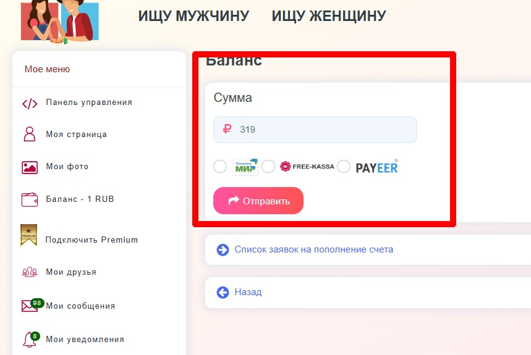Go back via the Назад link
Screen dimensions: 531x355
coord(248,292)
